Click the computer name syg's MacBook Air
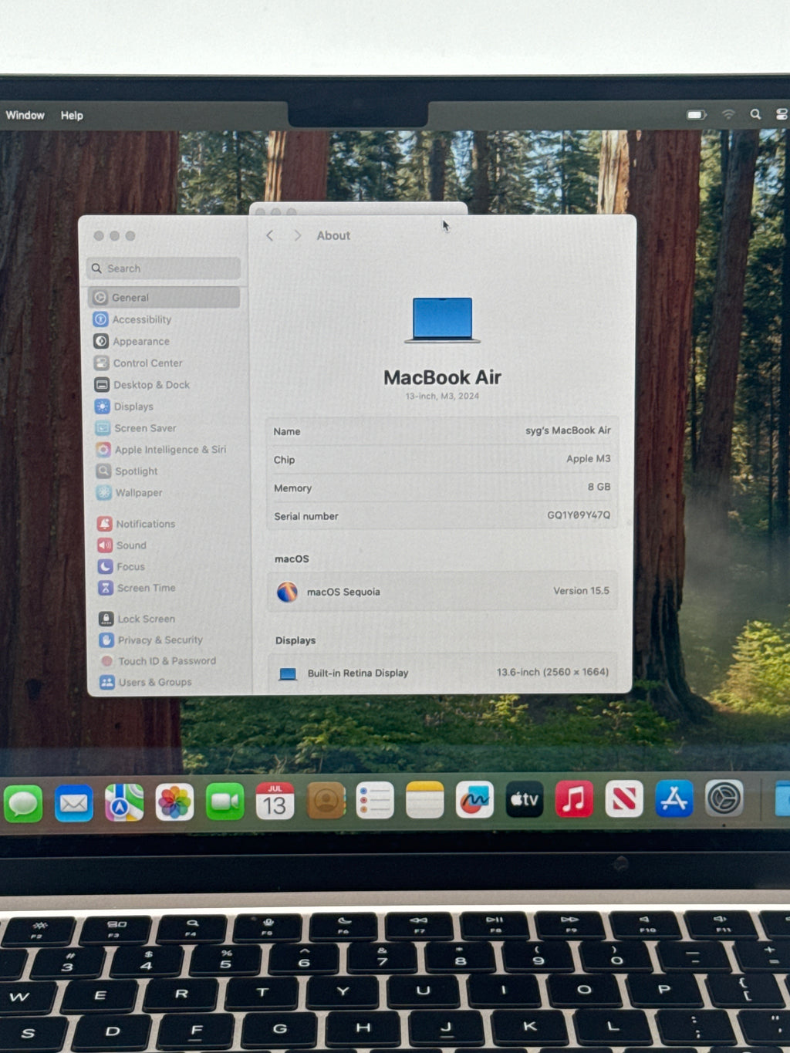 (x=568, y=430)
